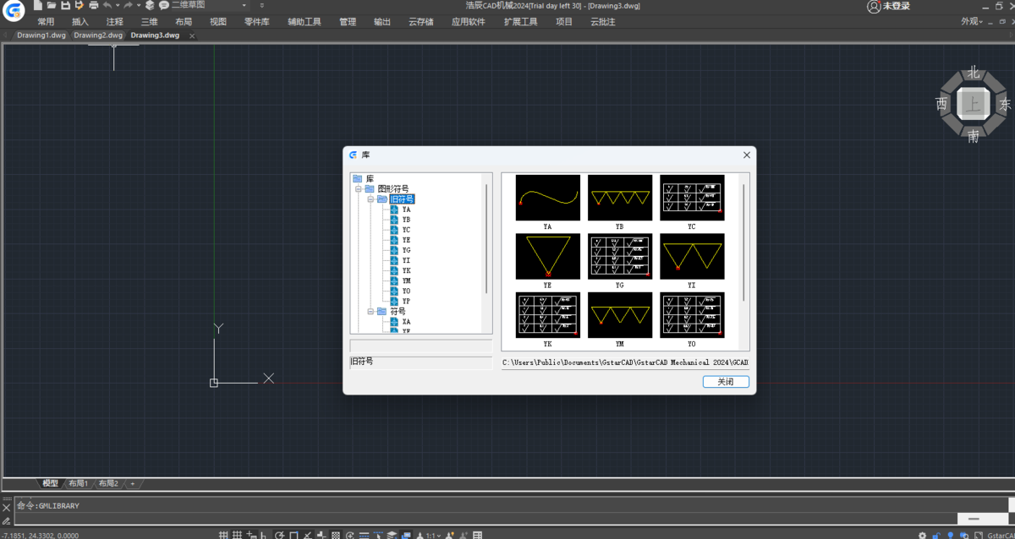Click the 北 direction on view cube
This screenshot has width=1015, height=539.
pyautogui.click(x=974, y=73)
